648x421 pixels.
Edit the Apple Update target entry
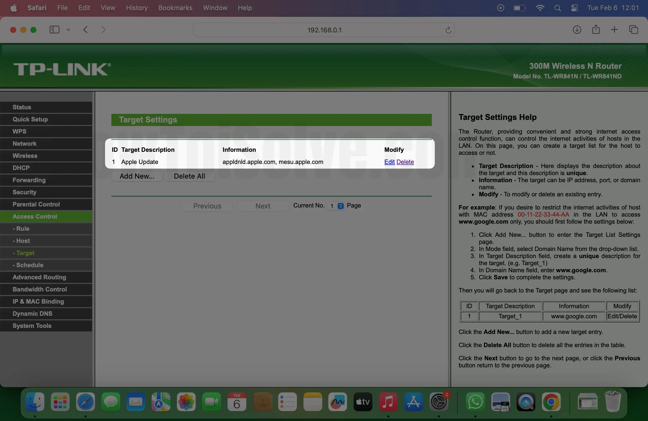tap(389, 162)
